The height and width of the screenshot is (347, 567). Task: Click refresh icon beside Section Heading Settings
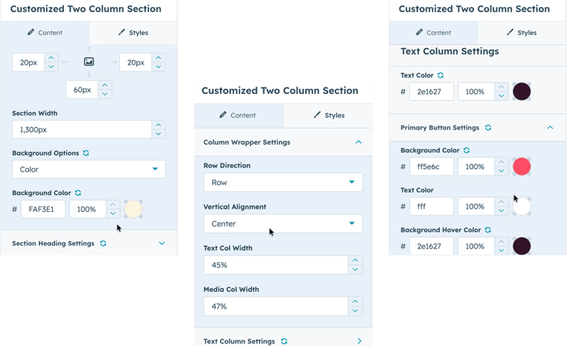click(x=103, y=243)
